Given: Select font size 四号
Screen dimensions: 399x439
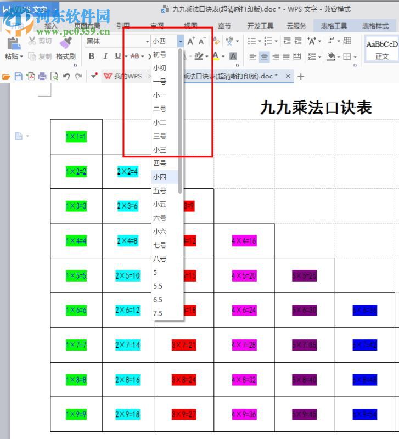Looking at the screenshot, I should point(165,163).
